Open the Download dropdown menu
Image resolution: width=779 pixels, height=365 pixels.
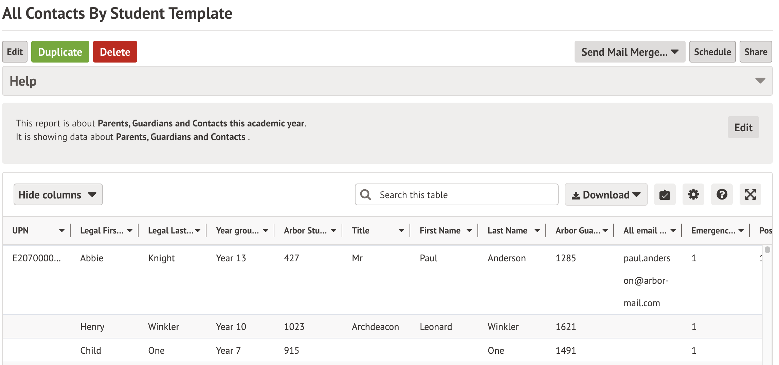pyautogui.click(x=606, y=195)
